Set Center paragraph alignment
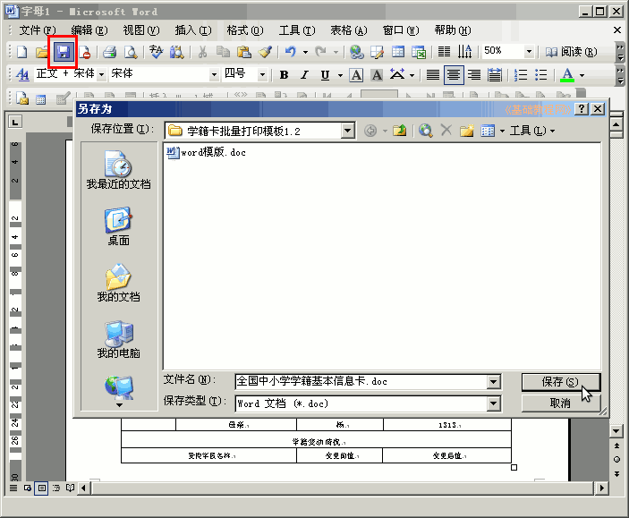The height and width of the screenshot is (518, 629). [x=454, y=75]
